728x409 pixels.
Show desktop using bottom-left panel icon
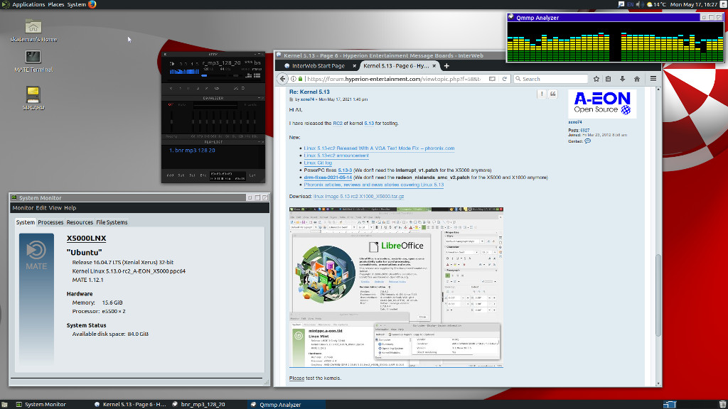4,404
